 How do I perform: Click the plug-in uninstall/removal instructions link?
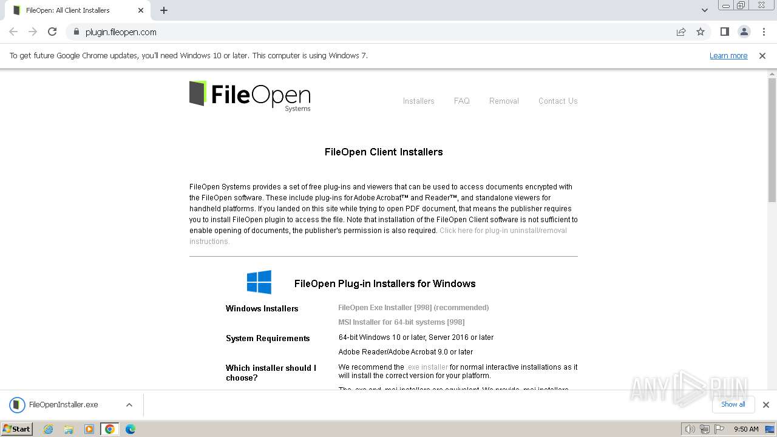(x=503, y=231)
